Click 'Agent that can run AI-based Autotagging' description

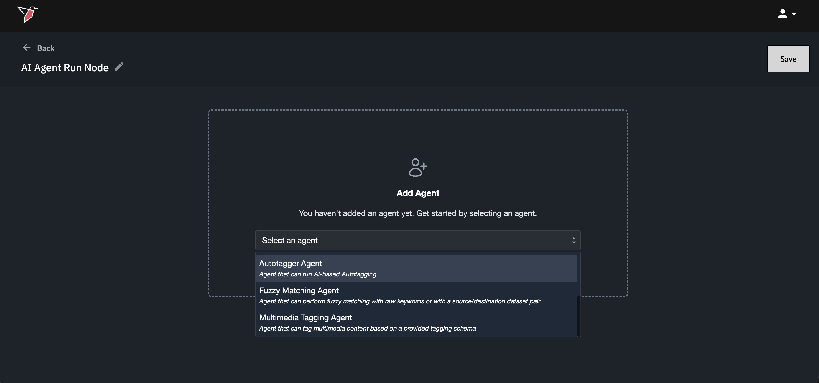[318, 274]
